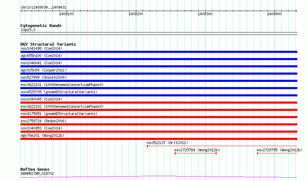Viewport: 307px width, 181px height.
Task: Click the 1409200 ruler position label
Action: [x=136, y=14]
